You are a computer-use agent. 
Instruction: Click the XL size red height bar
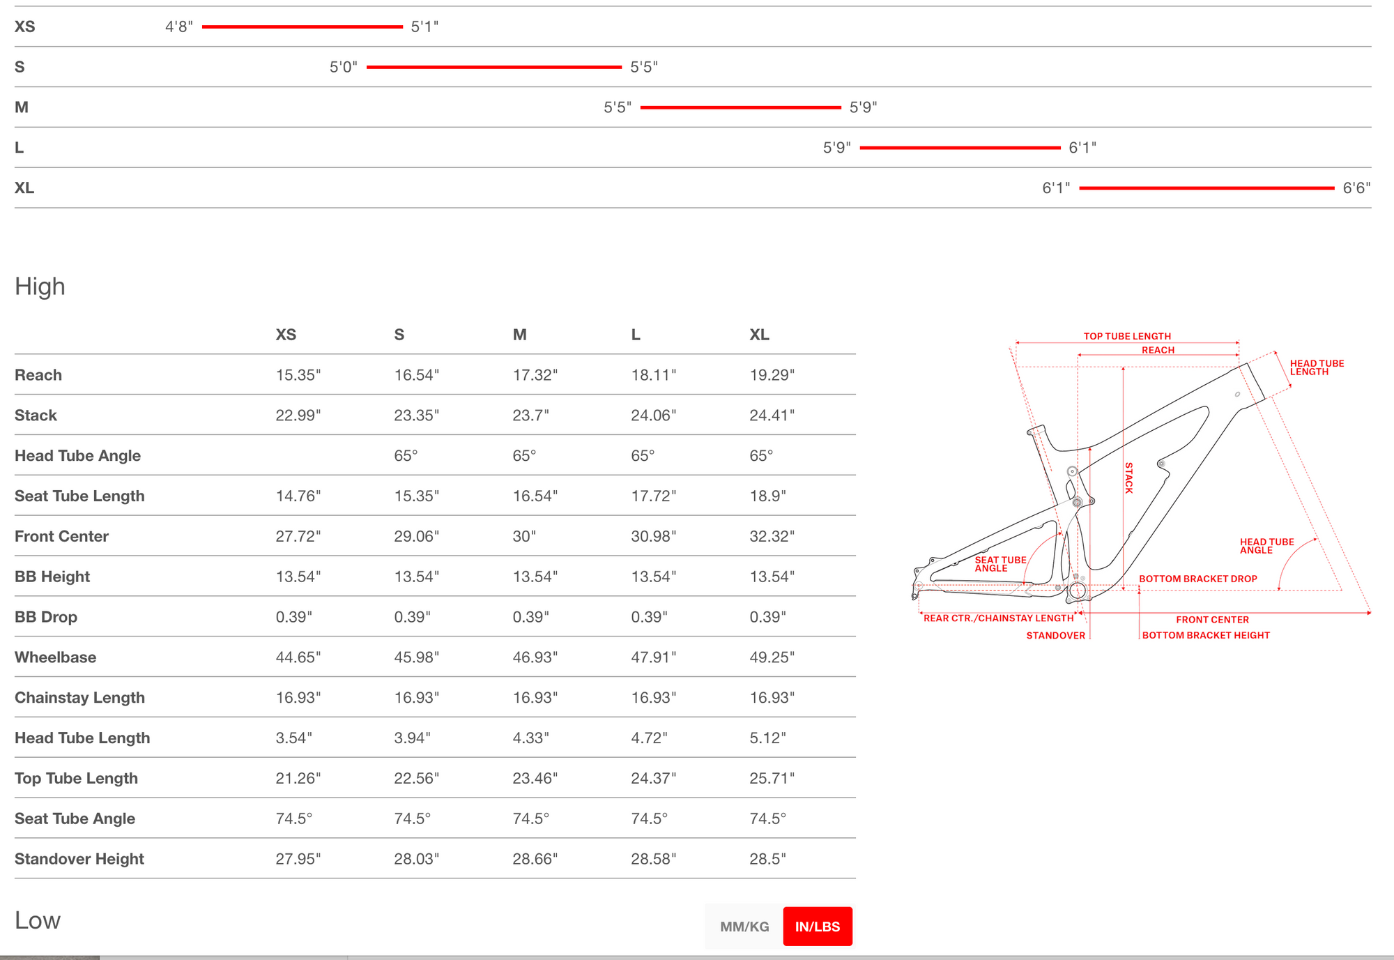pos(1206,188)
